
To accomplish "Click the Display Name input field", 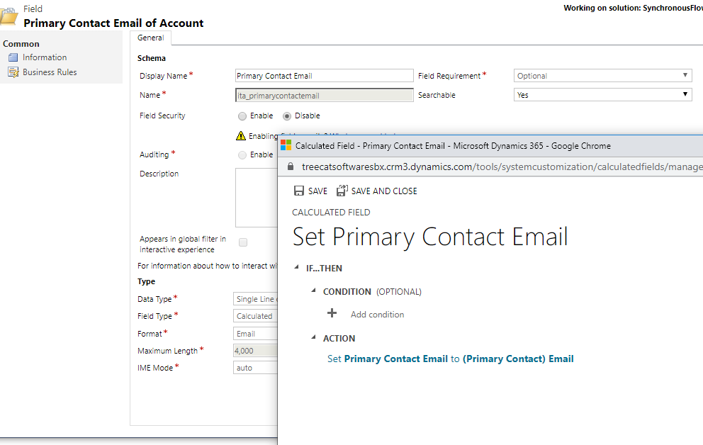I will [x=324, y=76].
